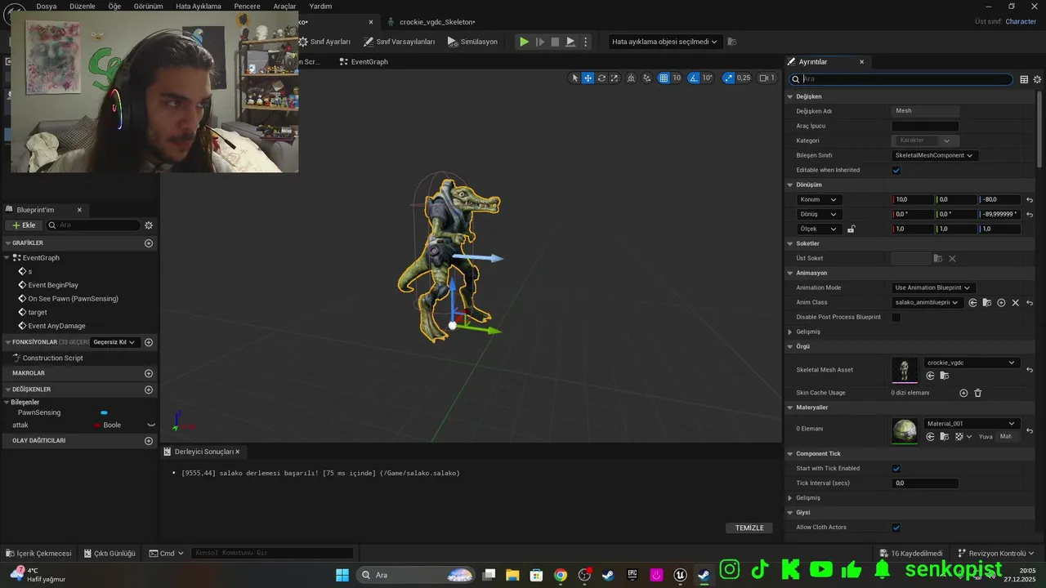Add new graph with GRAFİKLER plus icon
Screen dimensions: 1046x588
click(x=149, y=243)
